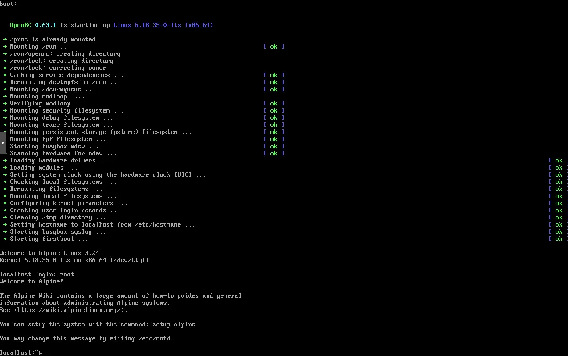
Task: Click 'Loading modules ...' line
Action: pyautogui.click(x=44, y=167)
